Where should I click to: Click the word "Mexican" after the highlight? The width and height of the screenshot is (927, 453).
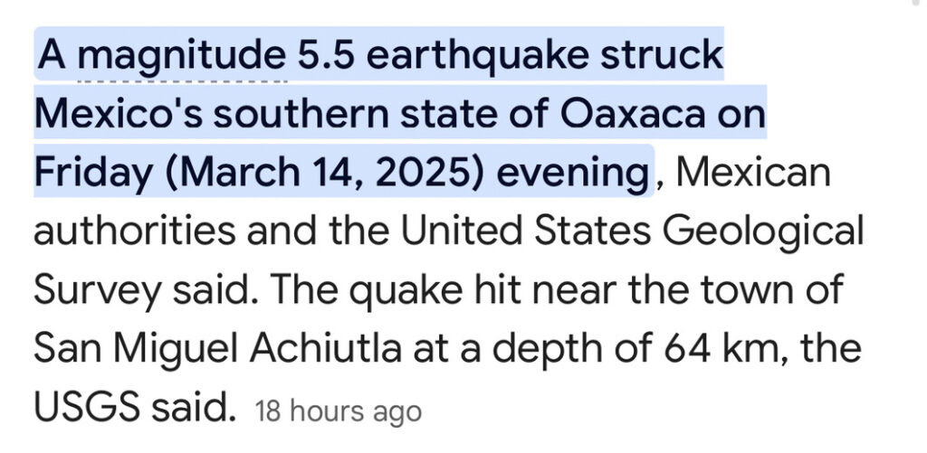751,172
